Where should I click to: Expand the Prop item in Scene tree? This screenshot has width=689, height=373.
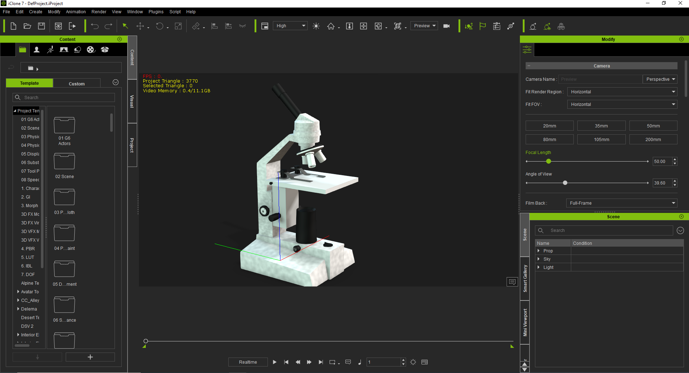[x=539, y=251]
